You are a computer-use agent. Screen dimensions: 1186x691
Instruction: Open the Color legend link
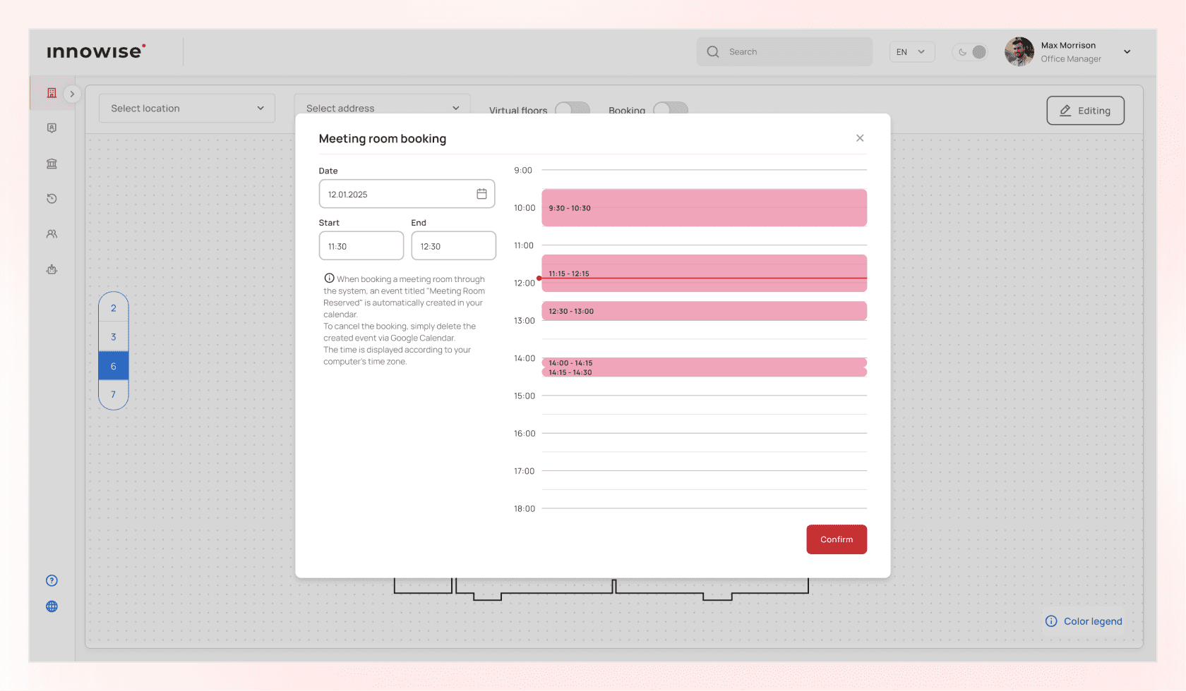[1092, 621]
